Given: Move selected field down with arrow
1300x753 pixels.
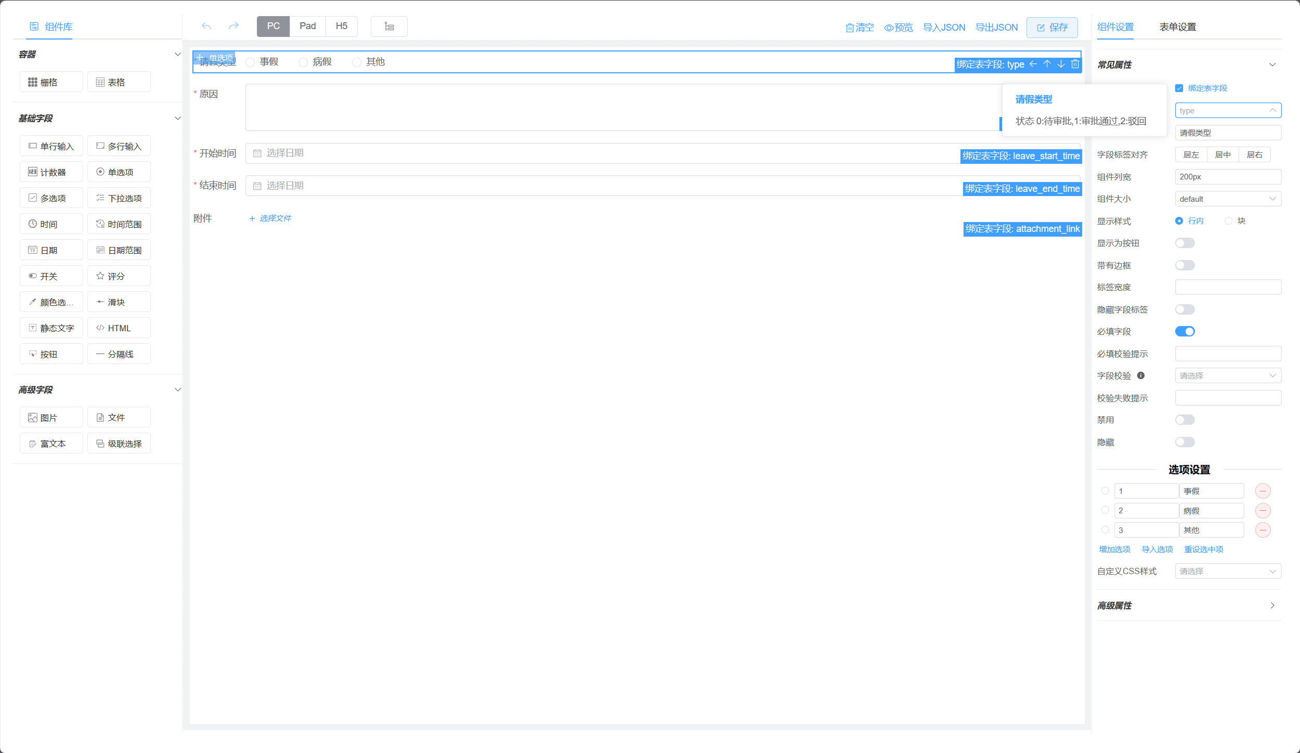Looking at the screenshot, I should [1061, 64].
